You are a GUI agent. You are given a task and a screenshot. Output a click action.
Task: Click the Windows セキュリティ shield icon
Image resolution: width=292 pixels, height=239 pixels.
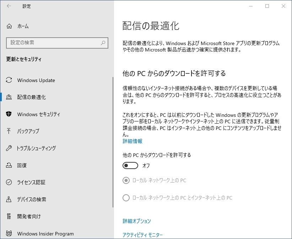(x=9, y=114)
